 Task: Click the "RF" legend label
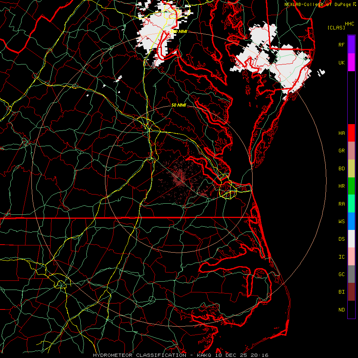point(342,45)
